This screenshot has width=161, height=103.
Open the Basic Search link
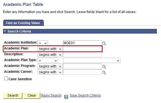[x=51, y=96]
